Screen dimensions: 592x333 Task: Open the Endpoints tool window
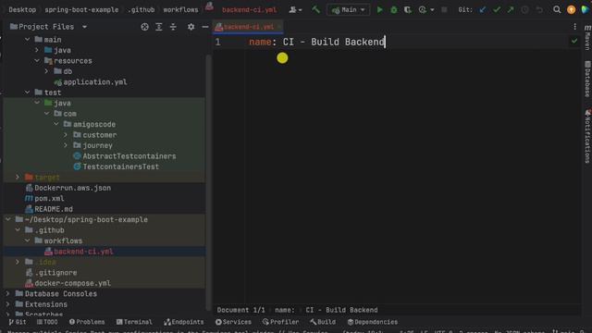[x=184, y=322]
